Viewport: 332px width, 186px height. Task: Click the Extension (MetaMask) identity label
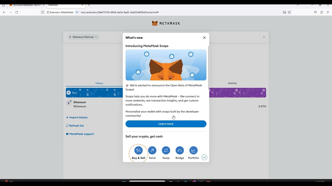(x=60, y=12)
